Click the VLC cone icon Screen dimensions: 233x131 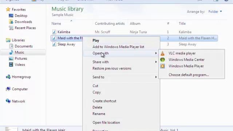coord(163,53)
